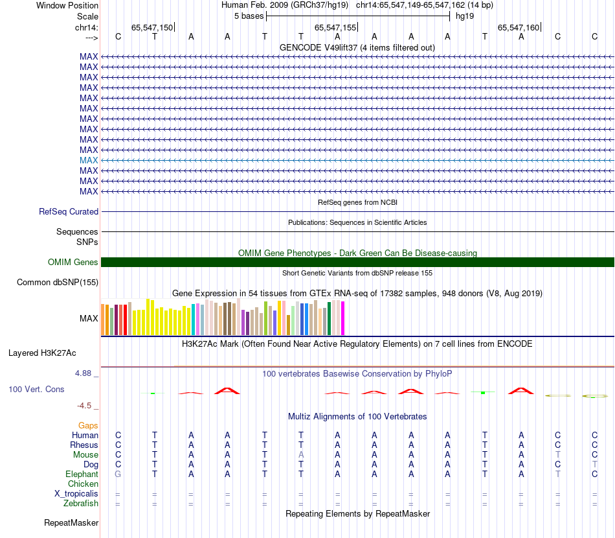Click the ---> base direction arrow label

coord(91,38)
